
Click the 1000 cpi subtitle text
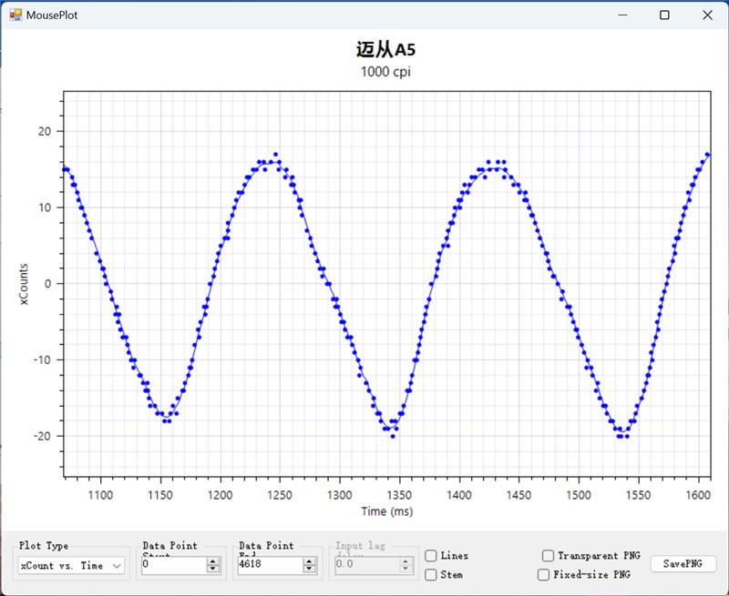coord(385,71)
